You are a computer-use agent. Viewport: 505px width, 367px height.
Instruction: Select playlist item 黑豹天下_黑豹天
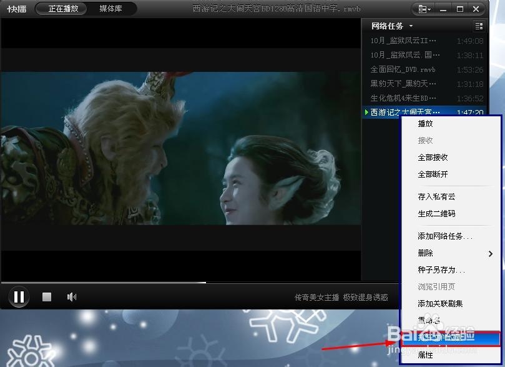point(426,84)
